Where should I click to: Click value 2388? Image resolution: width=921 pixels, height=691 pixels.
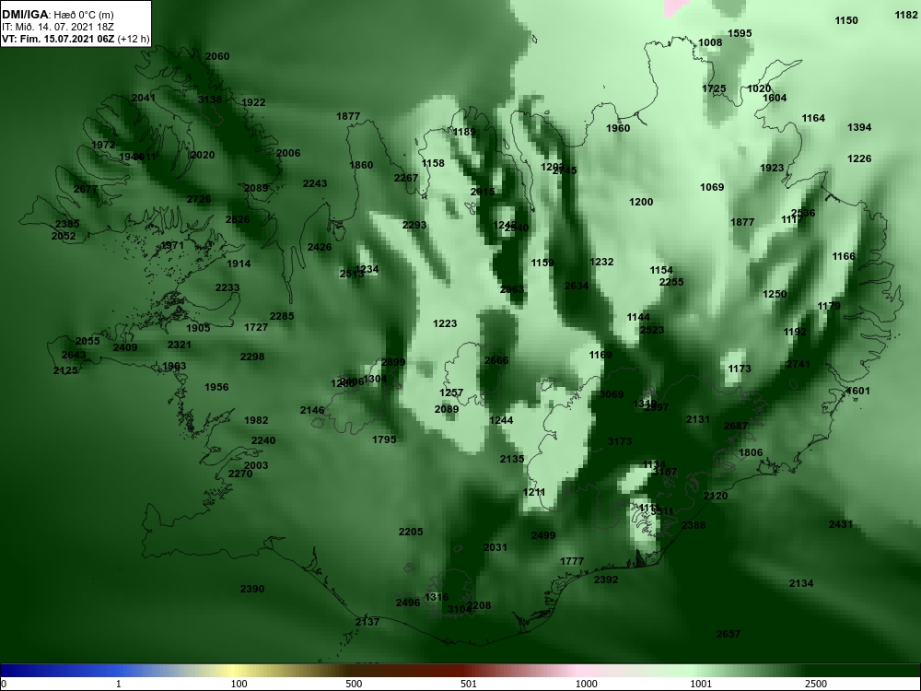(x=694, y=525)
